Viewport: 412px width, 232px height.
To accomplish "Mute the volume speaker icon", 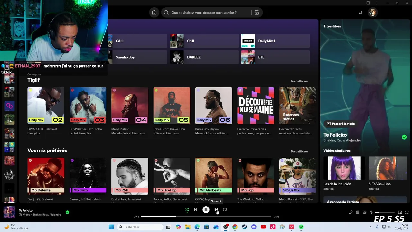I will [x=371, y=212].
